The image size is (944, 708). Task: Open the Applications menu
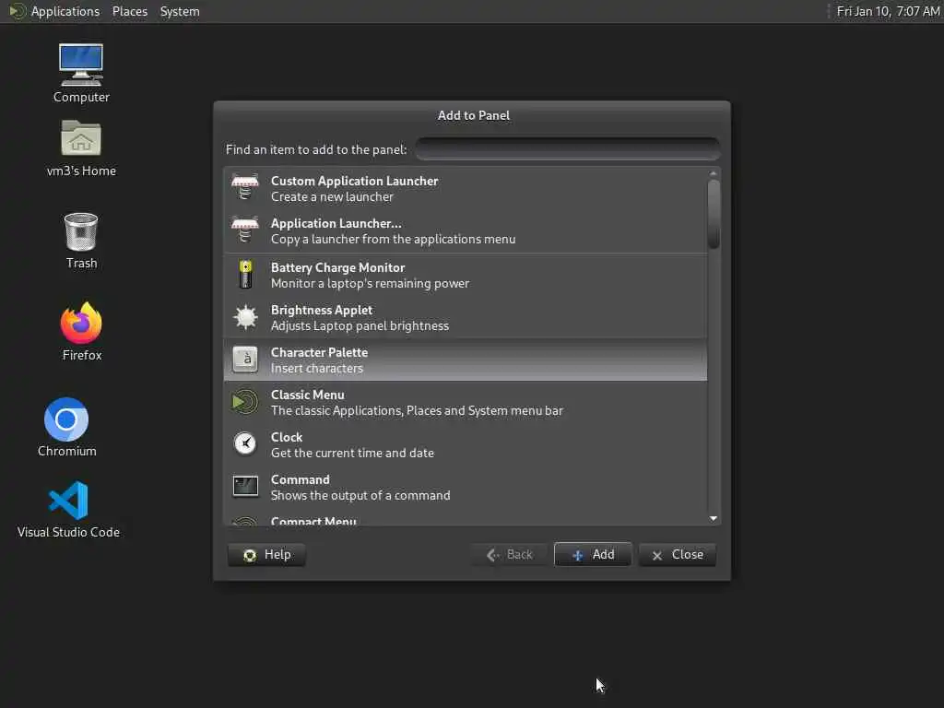point(65,11)
